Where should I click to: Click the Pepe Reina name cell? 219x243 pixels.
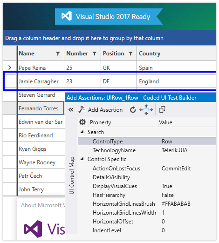[x=41, y=68]
